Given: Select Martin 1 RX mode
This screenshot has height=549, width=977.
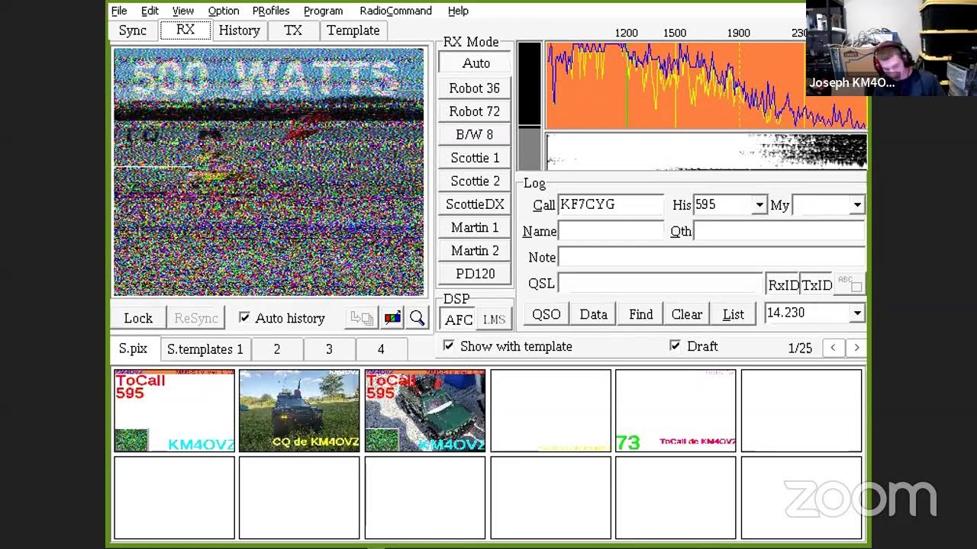Looking at the screenshot, I should [x=475, y=227].
